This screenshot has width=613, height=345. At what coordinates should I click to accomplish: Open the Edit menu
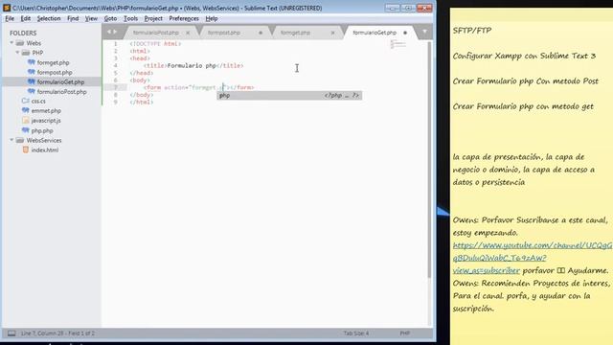pyautogui.click(x=26, y=18)
